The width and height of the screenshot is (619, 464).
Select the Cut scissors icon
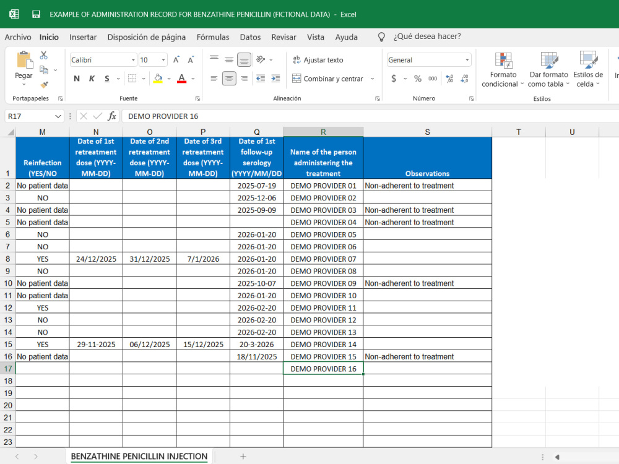click(x=43, y=56)
